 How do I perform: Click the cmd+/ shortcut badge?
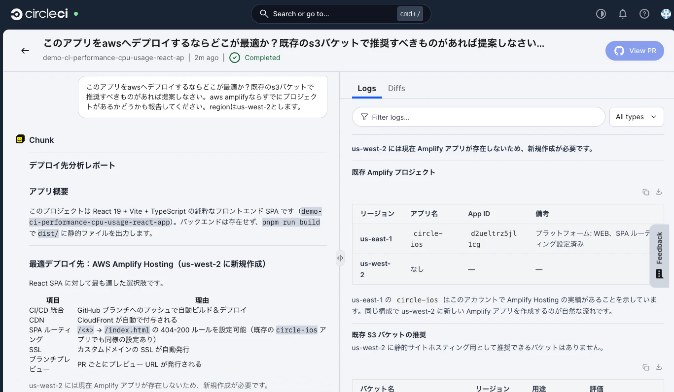[x=410, y=14]
